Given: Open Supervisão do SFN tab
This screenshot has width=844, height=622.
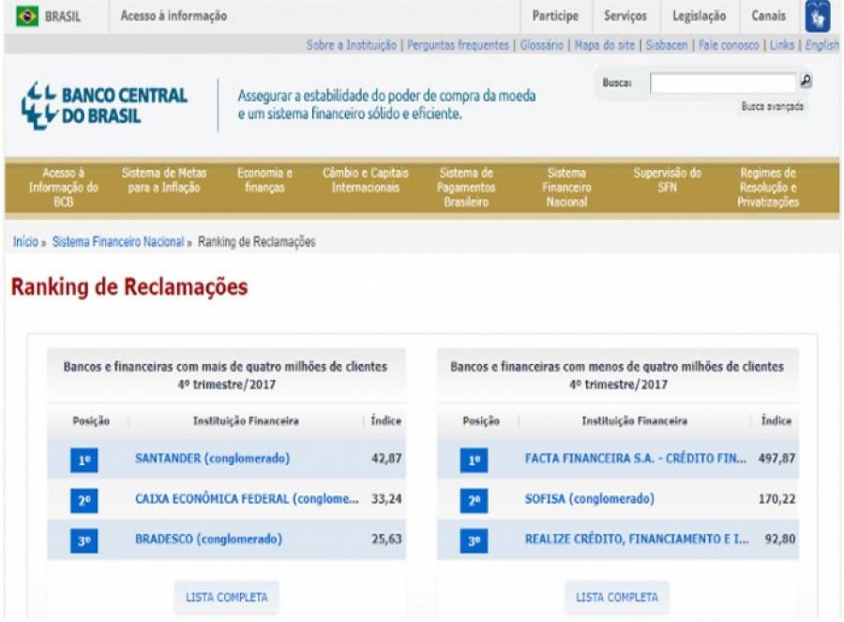Looking at the screenshot, I should tap(667, 180).
